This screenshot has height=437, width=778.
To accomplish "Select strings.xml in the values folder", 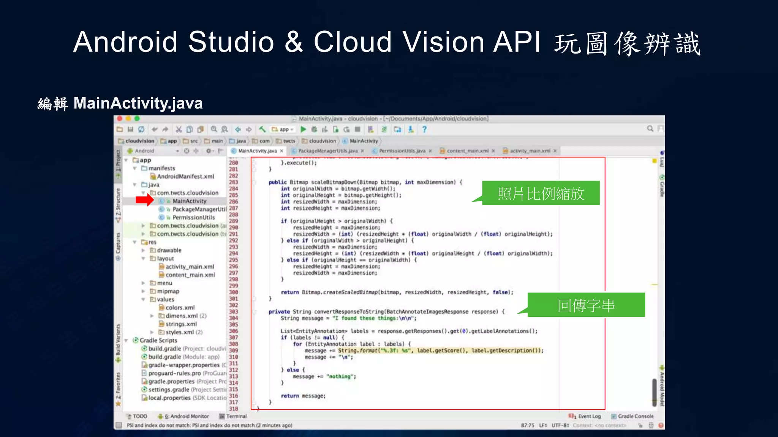I will (177, 324).
